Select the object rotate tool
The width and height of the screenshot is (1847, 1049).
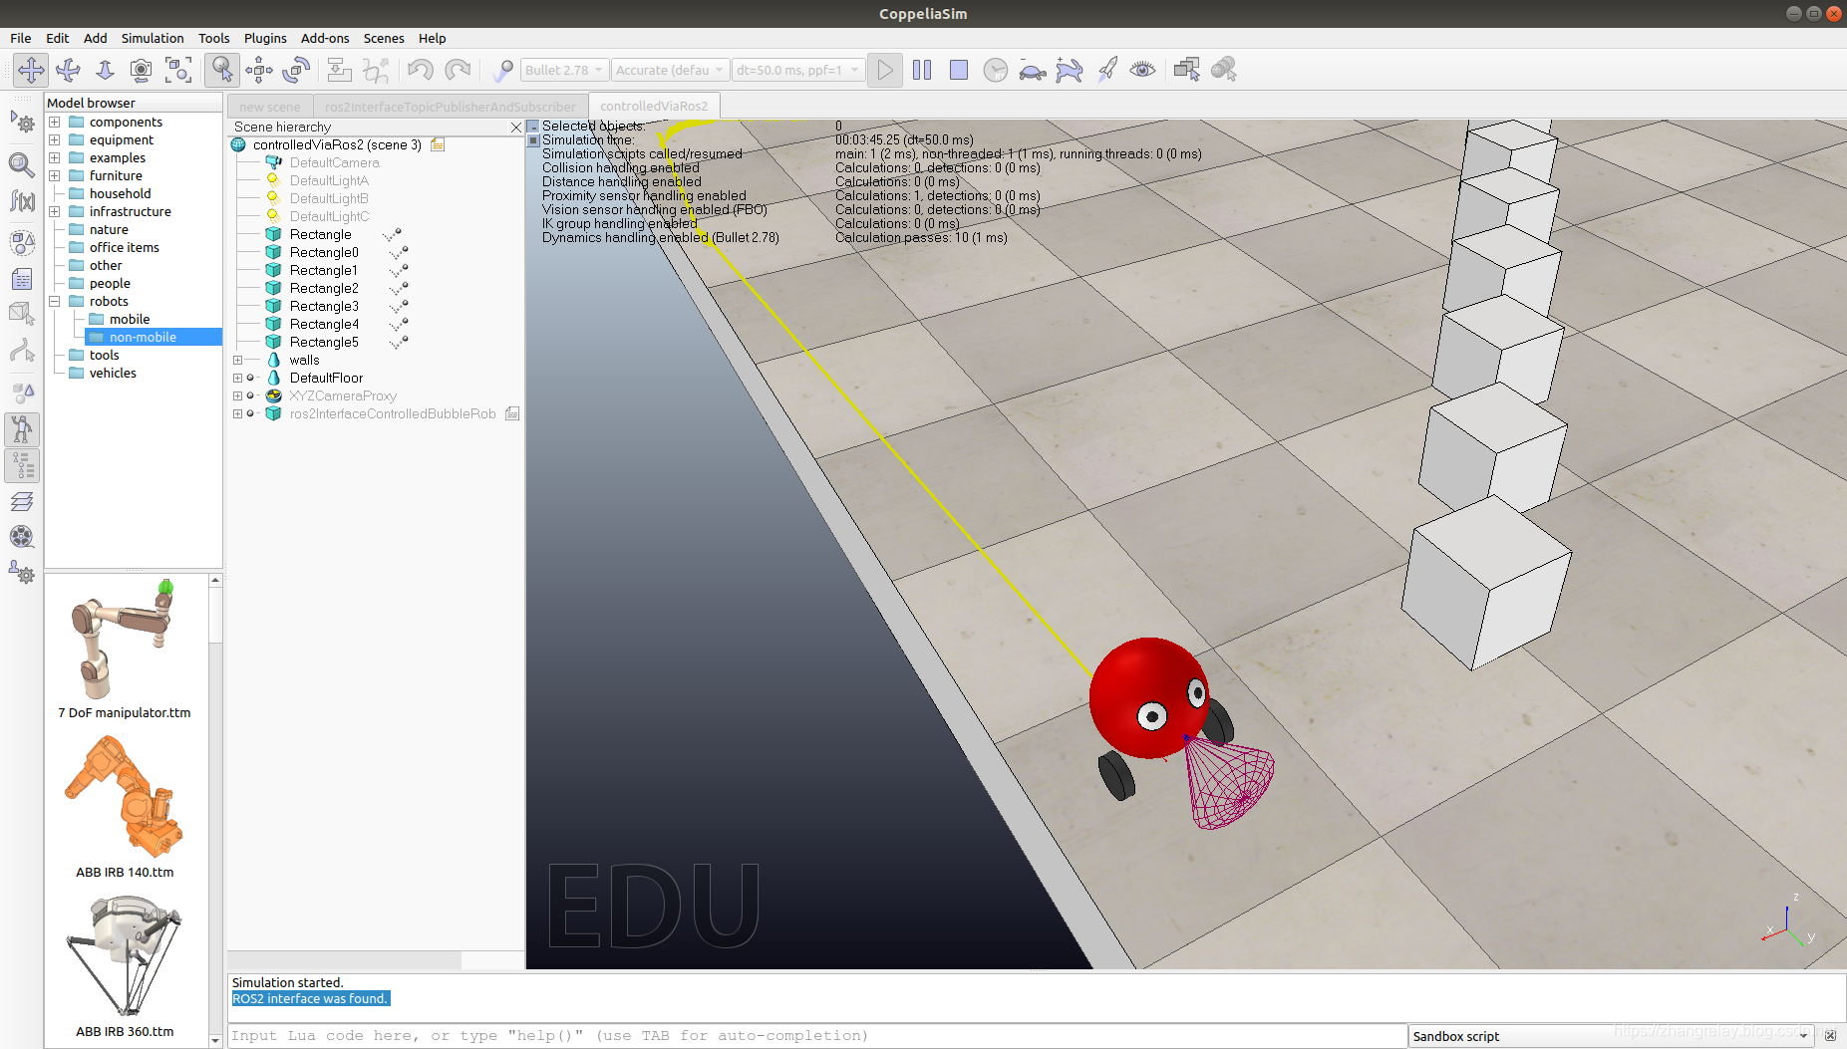coord(296,70)
